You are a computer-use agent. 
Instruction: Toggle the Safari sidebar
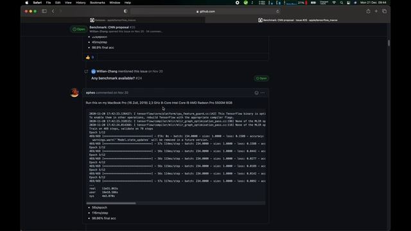(x=44, y=12)
